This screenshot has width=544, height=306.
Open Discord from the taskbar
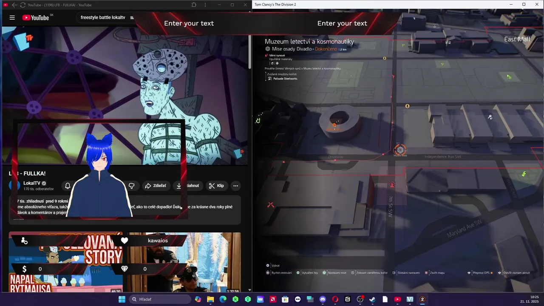point(323,299)
